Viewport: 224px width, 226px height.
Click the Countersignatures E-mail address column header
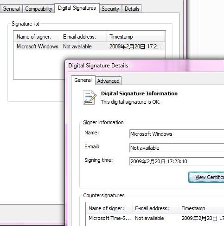pos(156,208)
